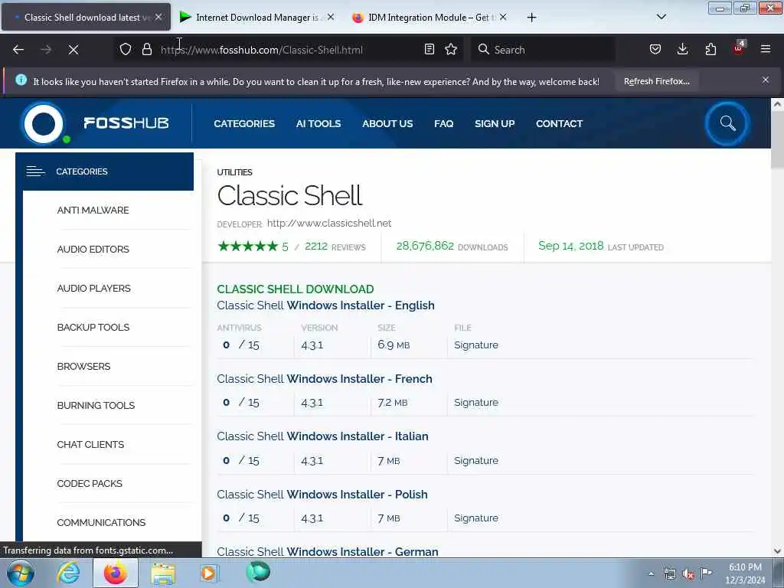Select AUDIO EDITORS category

[x=93, y=250]
